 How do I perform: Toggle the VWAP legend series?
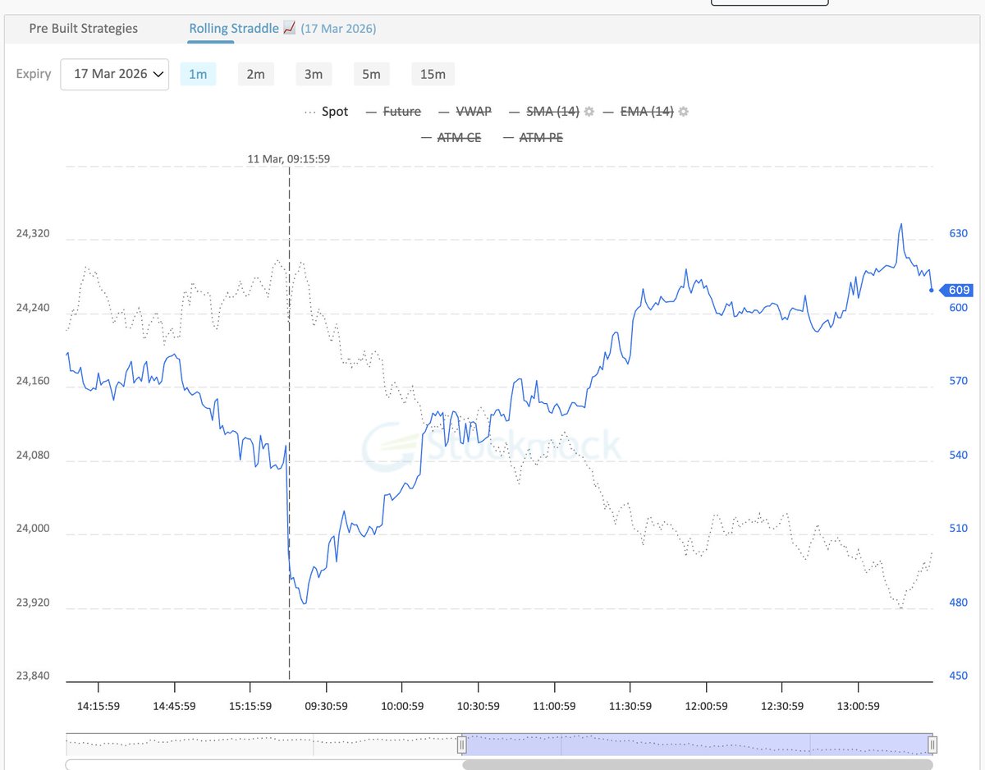[465, 112]
